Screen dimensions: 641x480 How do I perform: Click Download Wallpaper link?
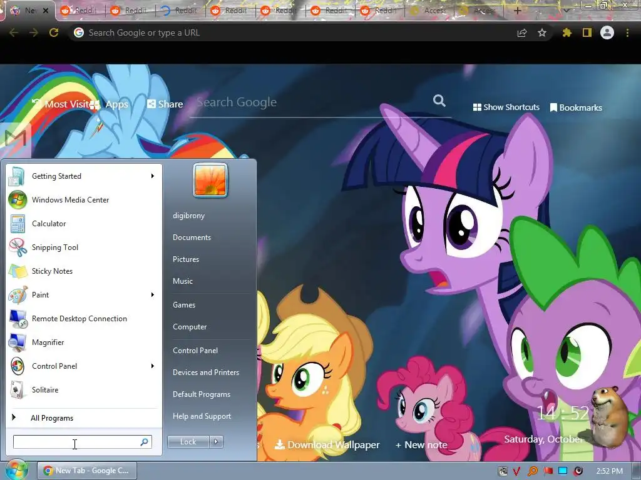pos(327,445)
